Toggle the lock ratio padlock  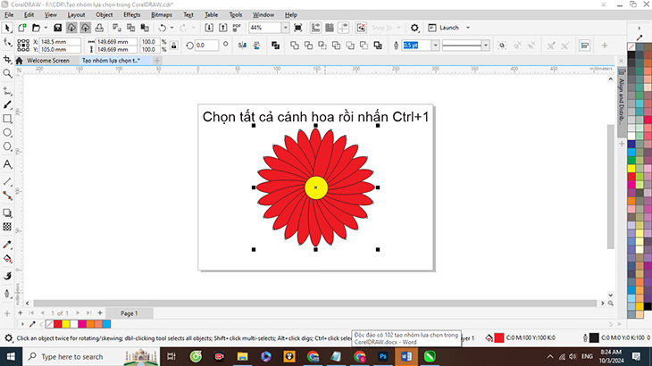tap(174, 46)
